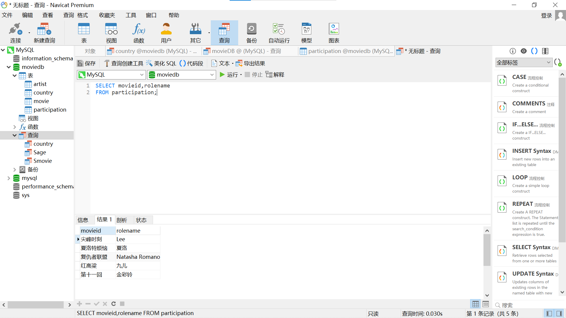Open the 图表 chart toolbar icon

coord(334,33)
